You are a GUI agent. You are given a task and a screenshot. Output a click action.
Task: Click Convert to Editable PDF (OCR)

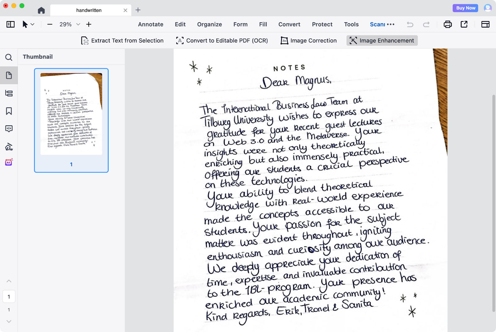point(222,41)
